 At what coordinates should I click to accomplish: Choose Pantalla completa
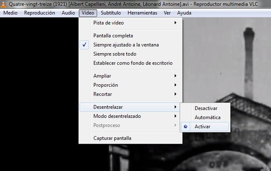[130, 36]
